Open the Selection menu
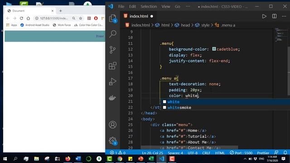290x163 pixels. [149, 6]
